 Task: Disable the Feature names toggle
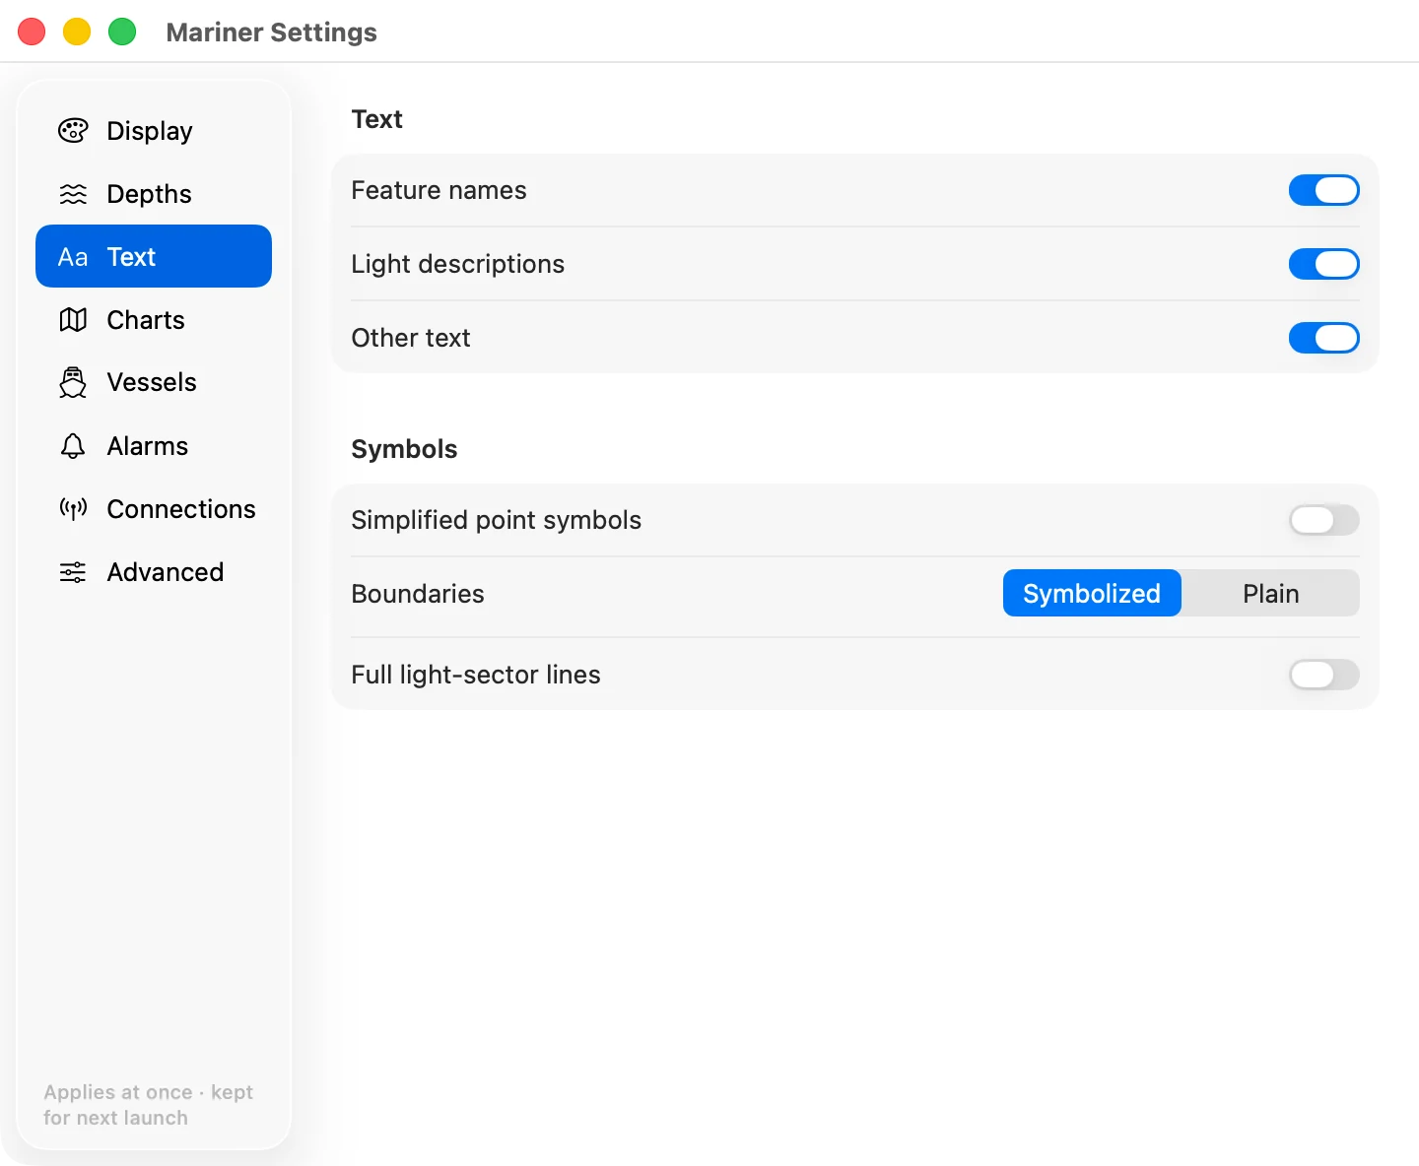[x=1323, y=190]
